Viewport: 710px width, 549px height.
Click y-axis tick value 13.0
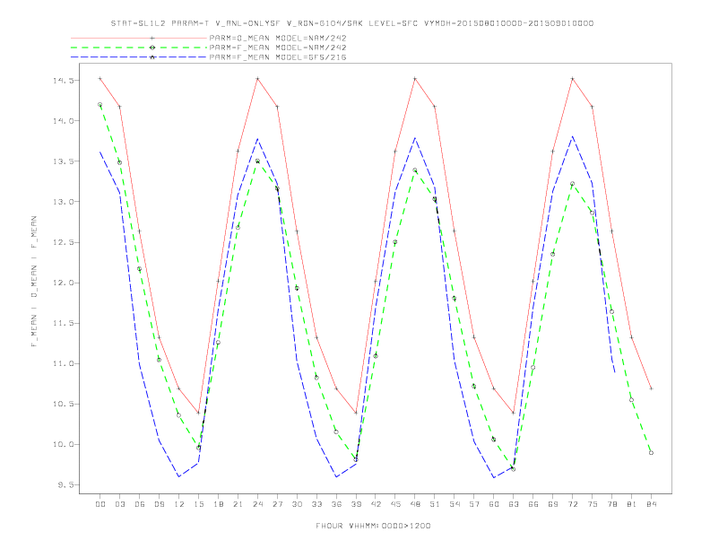point(64,202)
